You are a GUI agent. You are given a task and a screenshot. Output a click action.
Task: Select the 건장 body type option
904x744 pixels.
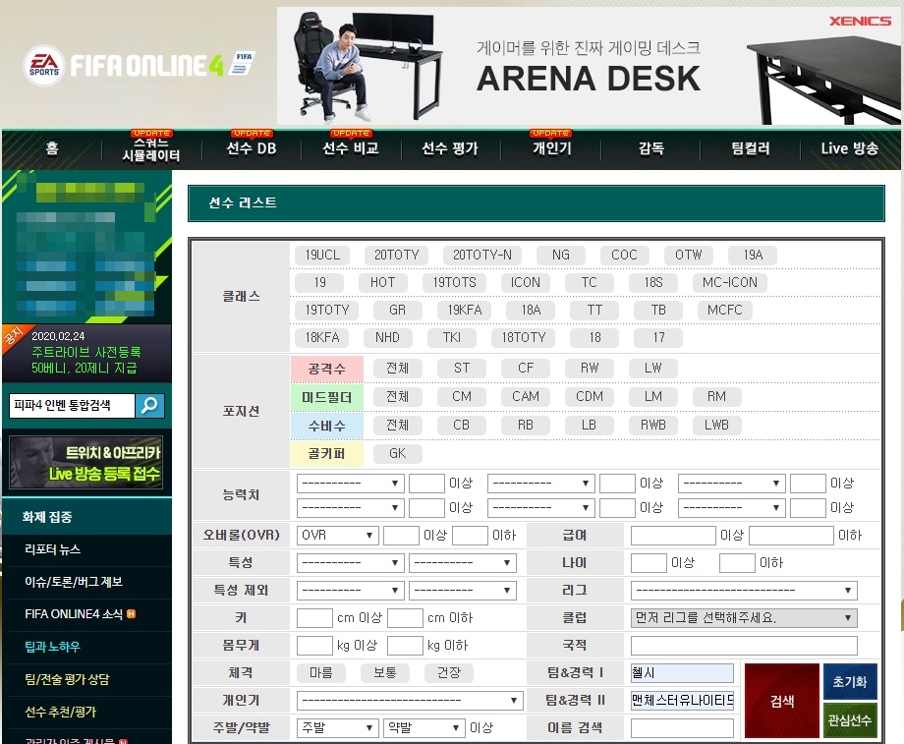(x=449, y=673)
